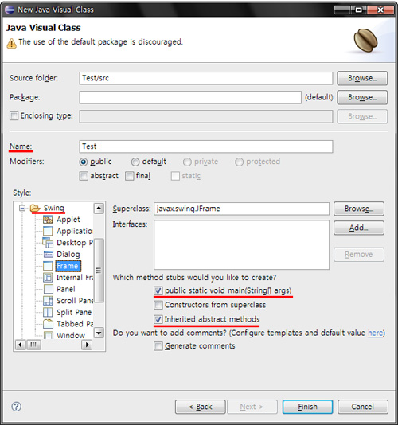Click the Desktop Pane icon in Style tree
The image size is (398, 425).
(48, 243)
